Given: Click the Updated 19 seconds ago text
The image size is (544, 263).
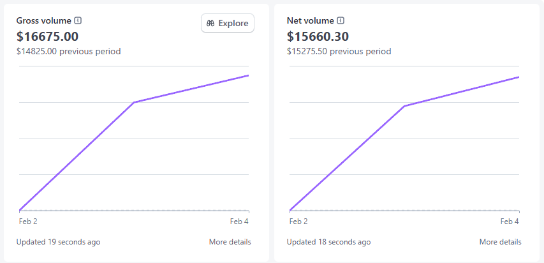Looking at the screenshot, I should tap(58, 242).
